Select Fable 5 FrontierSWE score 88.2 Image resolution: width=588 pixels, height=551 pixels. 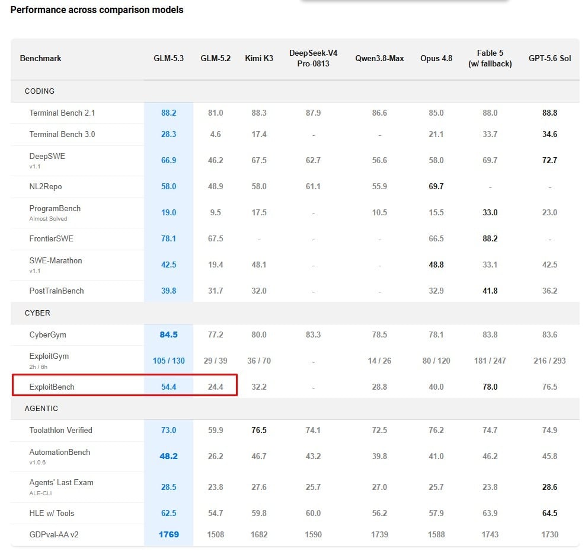(490, 238)
